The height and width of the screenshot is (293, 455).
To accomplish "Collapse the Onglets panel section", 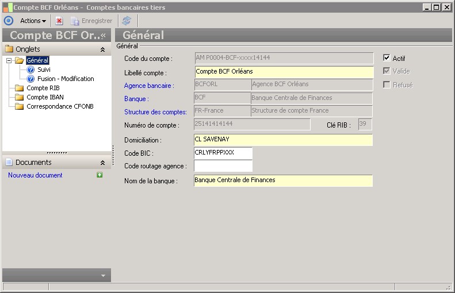I will [102, 49].
